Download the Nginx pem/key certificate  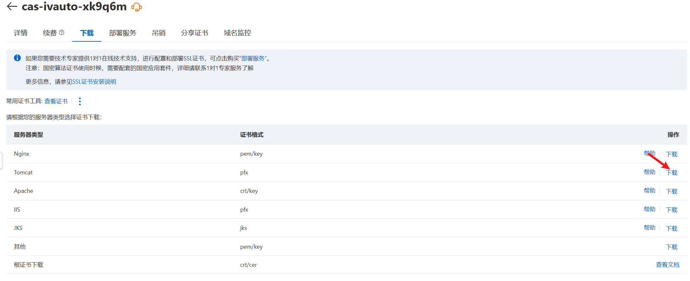pos(672,154)
